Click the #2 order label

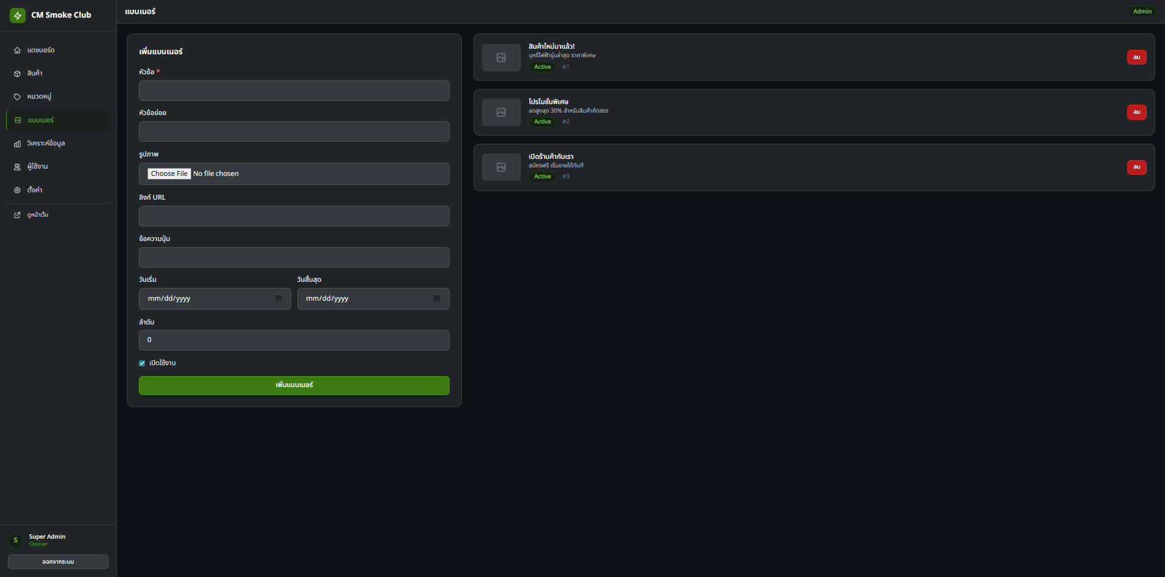point(566,122)
